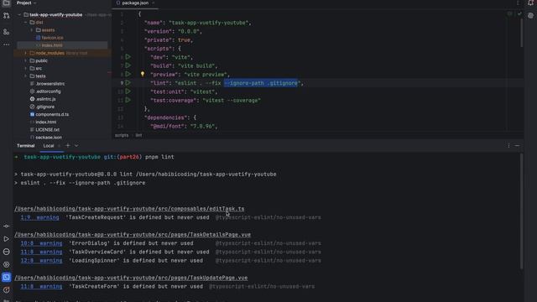
Task: Open the Project tool window icon
Action: pyautogui.click(x=6, y=3)
